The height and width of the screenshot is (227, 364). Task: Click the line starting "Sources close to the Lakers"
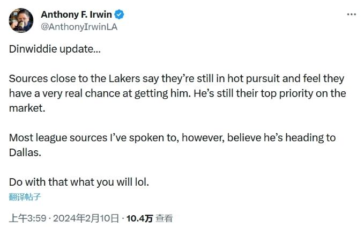(176, 78)
